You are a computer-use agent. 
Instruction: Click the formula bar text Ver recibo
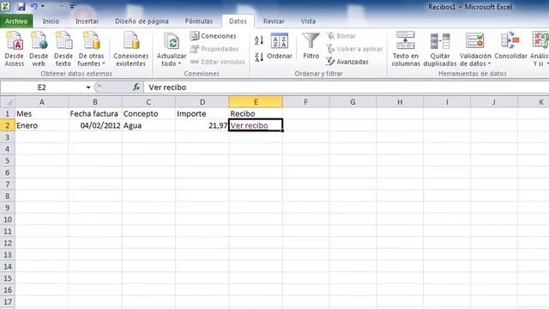point(167,88)
